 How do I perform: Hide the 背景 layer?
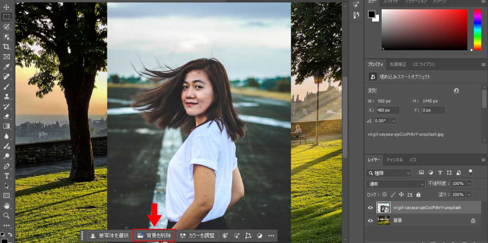click(370, 221)
